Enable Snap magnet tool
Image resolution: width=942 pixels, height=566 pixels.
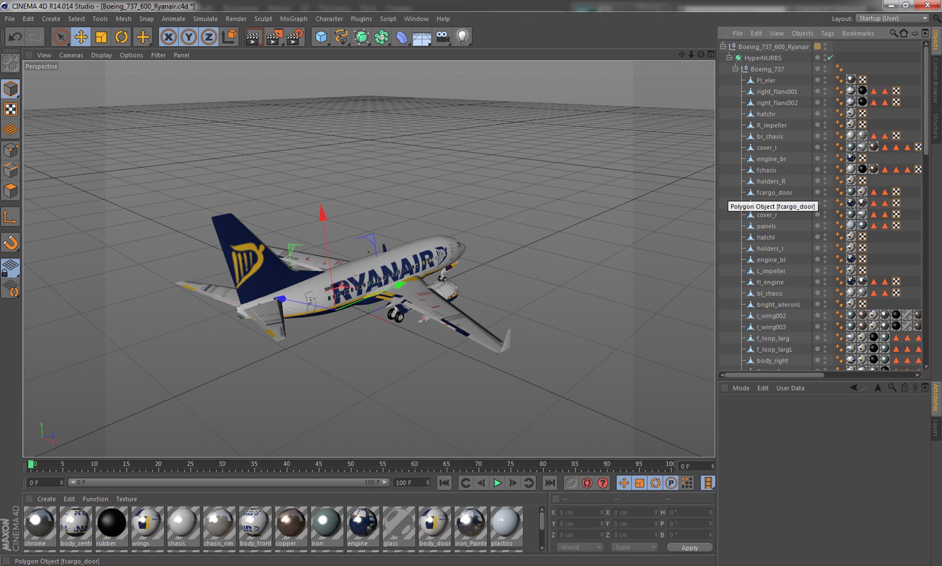(10, 243)
